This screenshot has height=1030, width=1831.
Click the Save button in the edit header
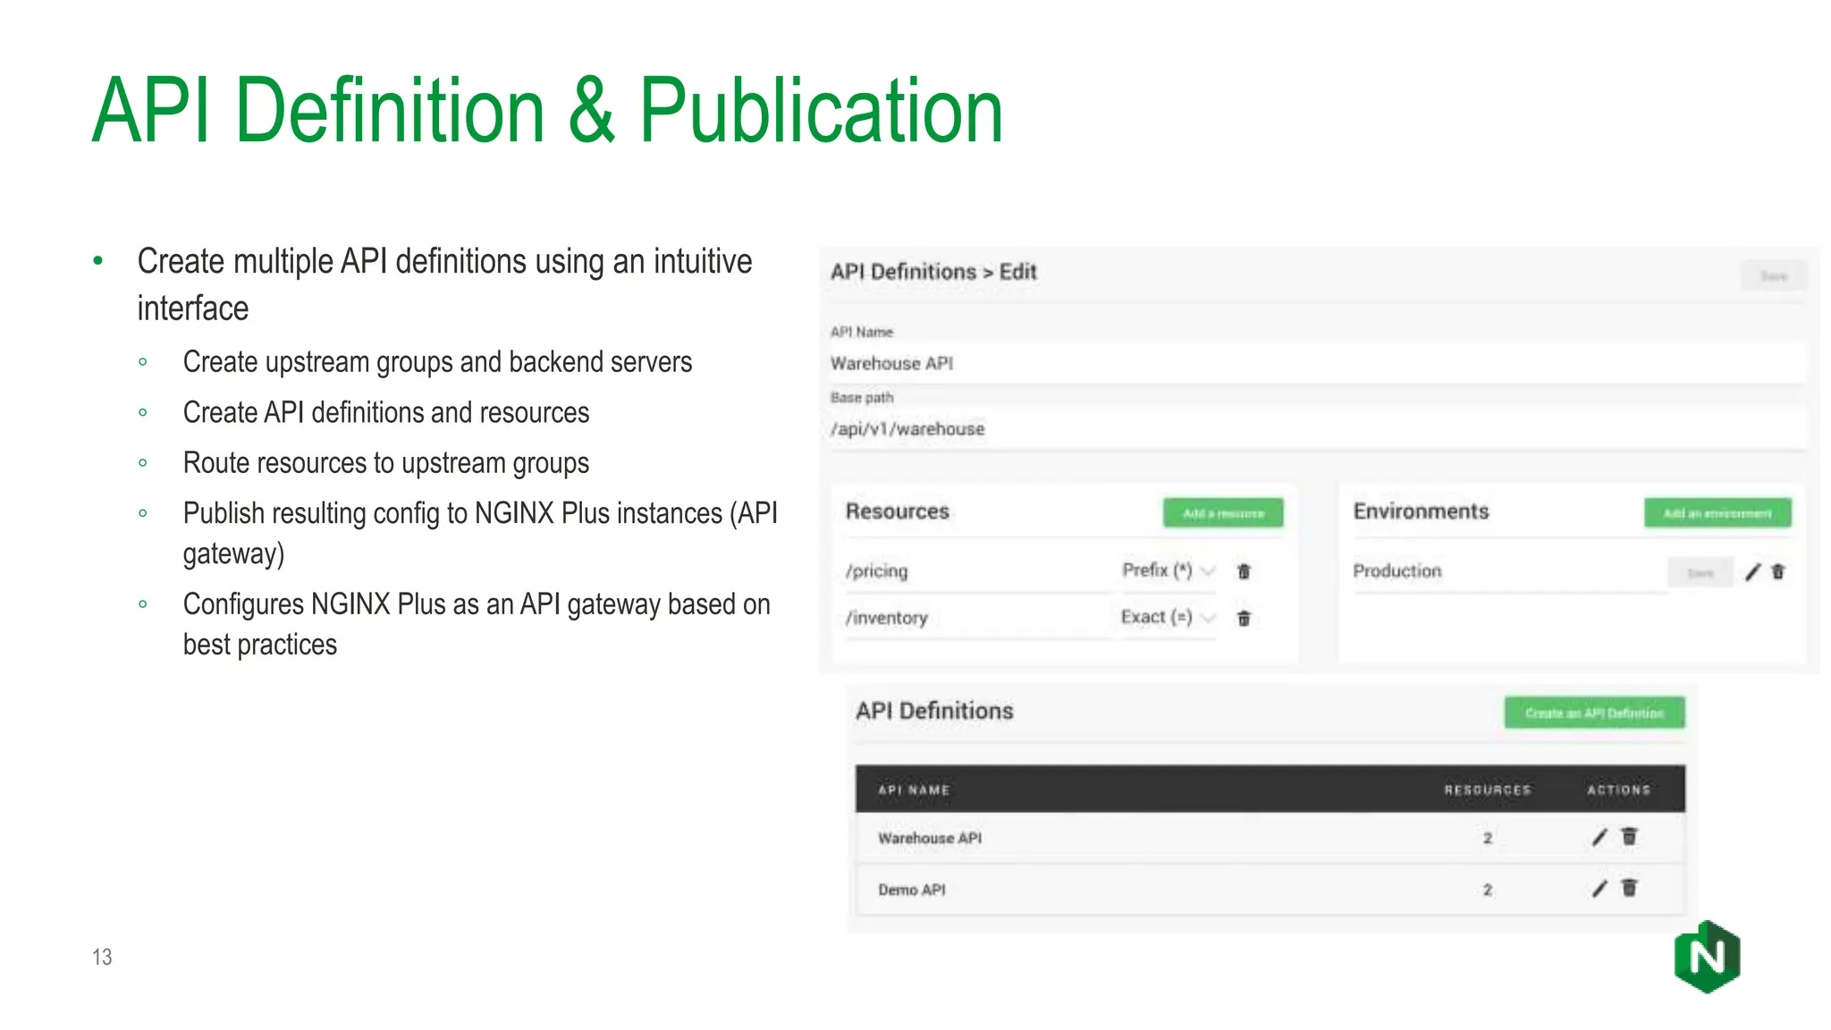tap(1774, 276)
